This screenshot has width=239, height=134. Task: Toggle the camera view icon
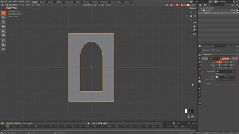tap(195, 30)
